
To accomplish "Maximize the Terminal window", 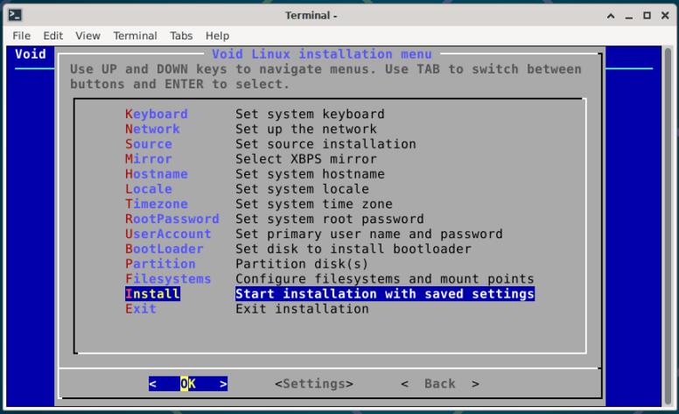I will click(647, 16).
